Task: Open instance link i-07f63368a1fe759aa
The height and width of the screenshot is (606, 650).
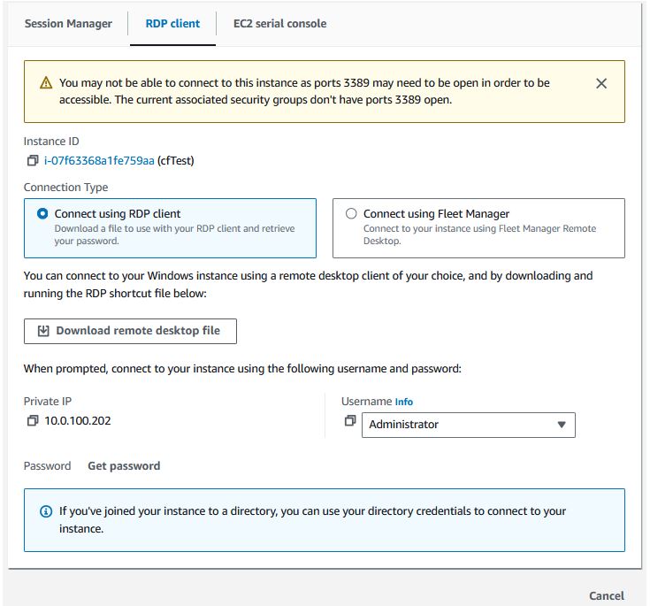Action: coord(99,160)
